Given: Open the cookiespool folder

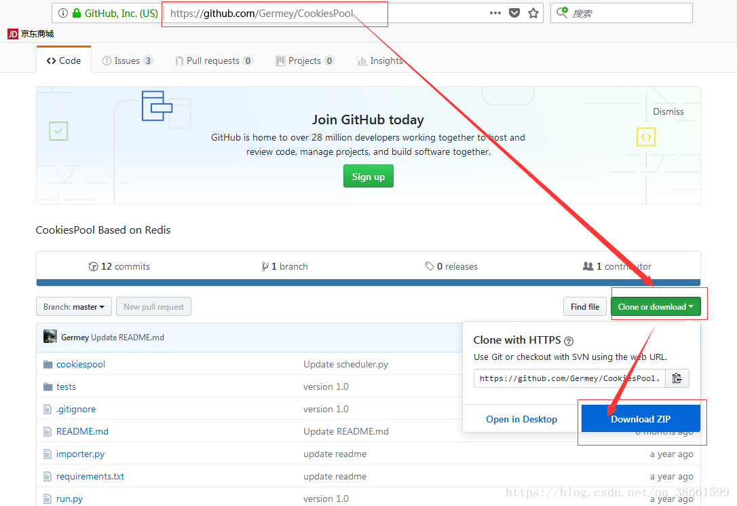Looking at the screenshot, I should [80, 365].
